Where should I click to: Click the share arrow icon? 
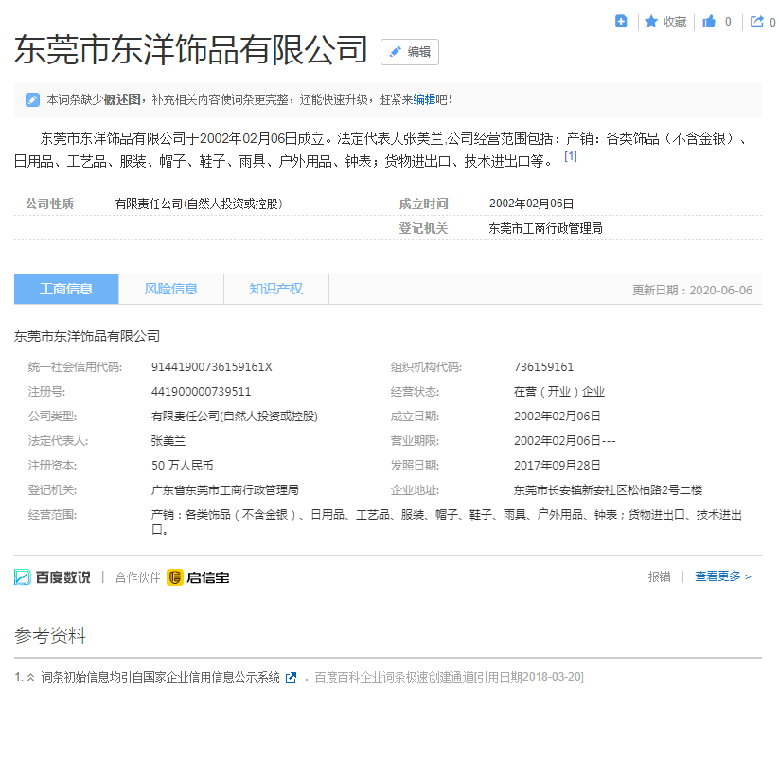(x=757, y=21)
